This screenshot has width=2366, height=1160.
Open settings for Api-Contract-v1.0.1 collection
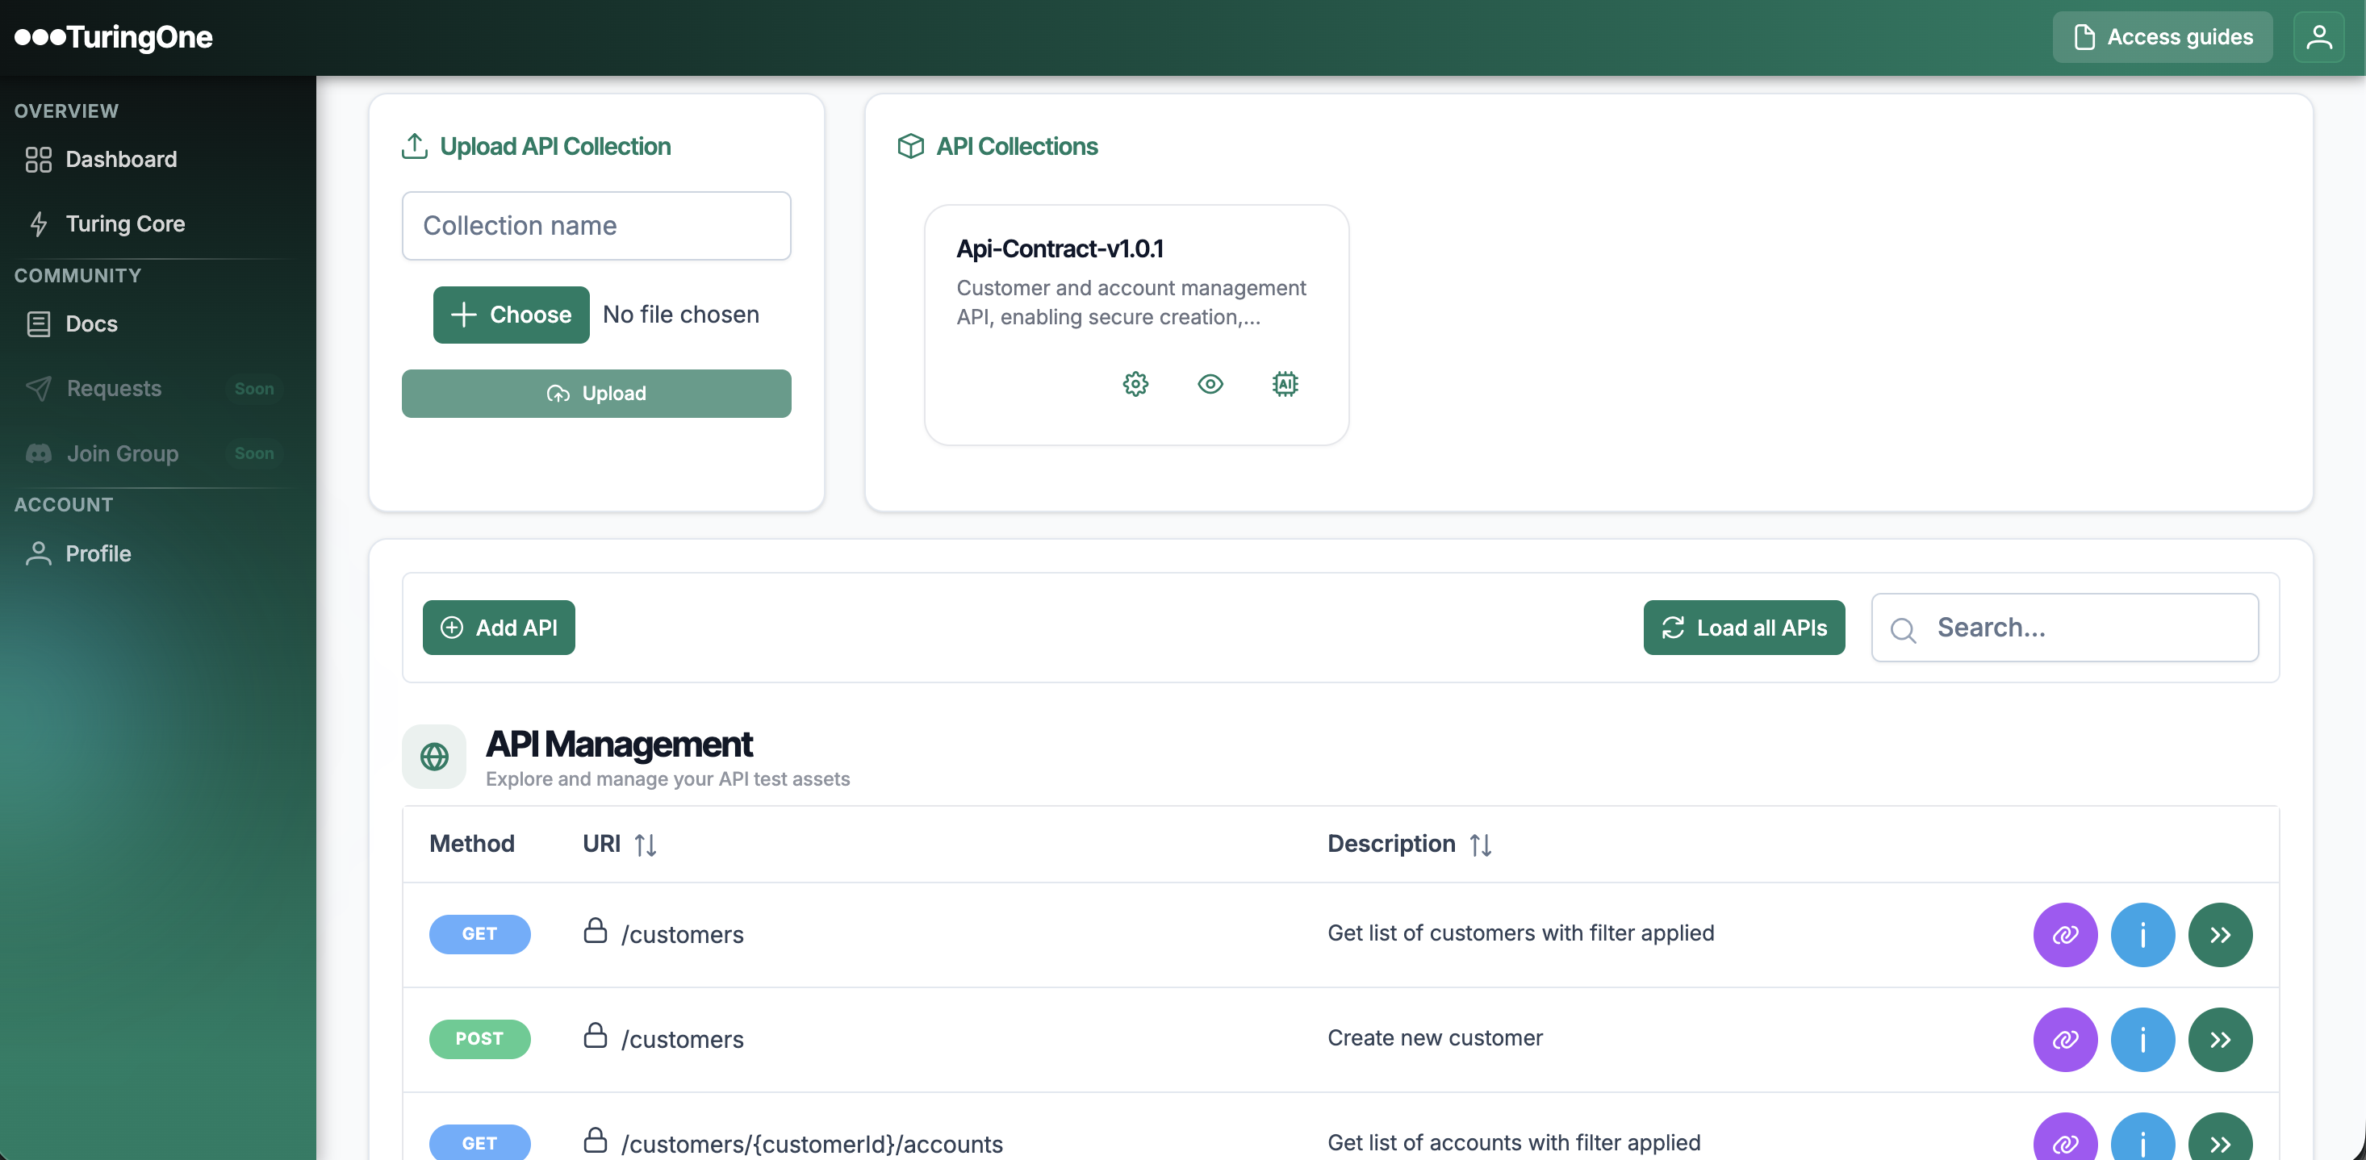(1135, 385)
